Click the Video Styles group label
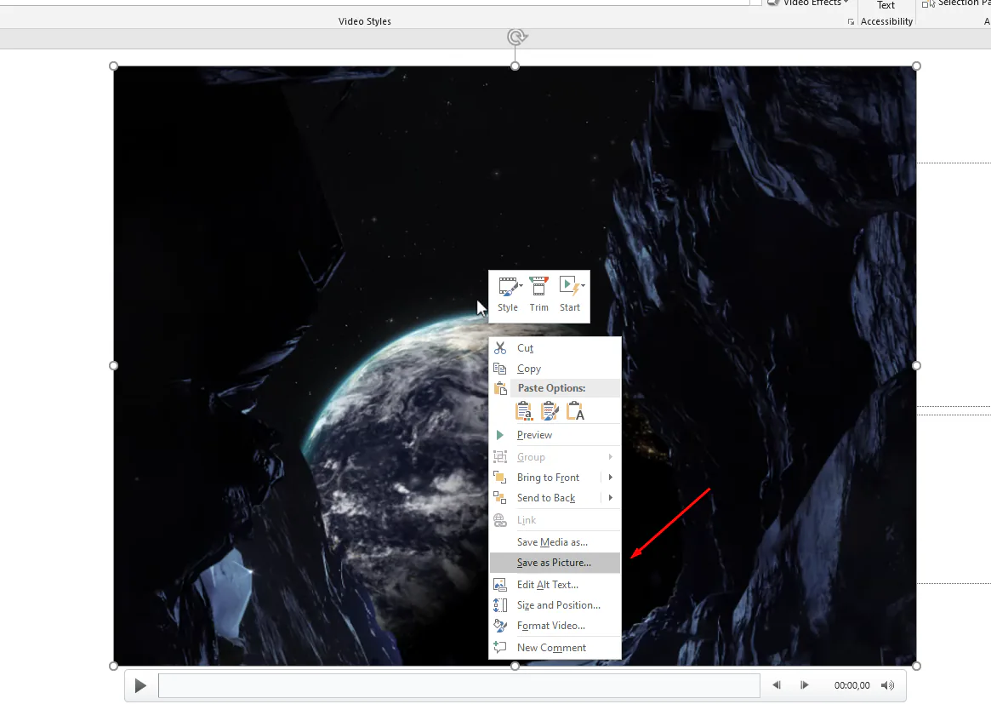Screen dimensions: 991x704 pyautogui.click(x=365, y=21)
